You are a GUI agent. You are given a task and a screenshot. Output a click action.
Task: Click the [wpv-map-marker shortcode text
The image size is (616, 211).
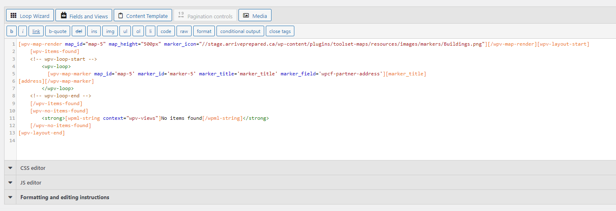tap(69, 74)
